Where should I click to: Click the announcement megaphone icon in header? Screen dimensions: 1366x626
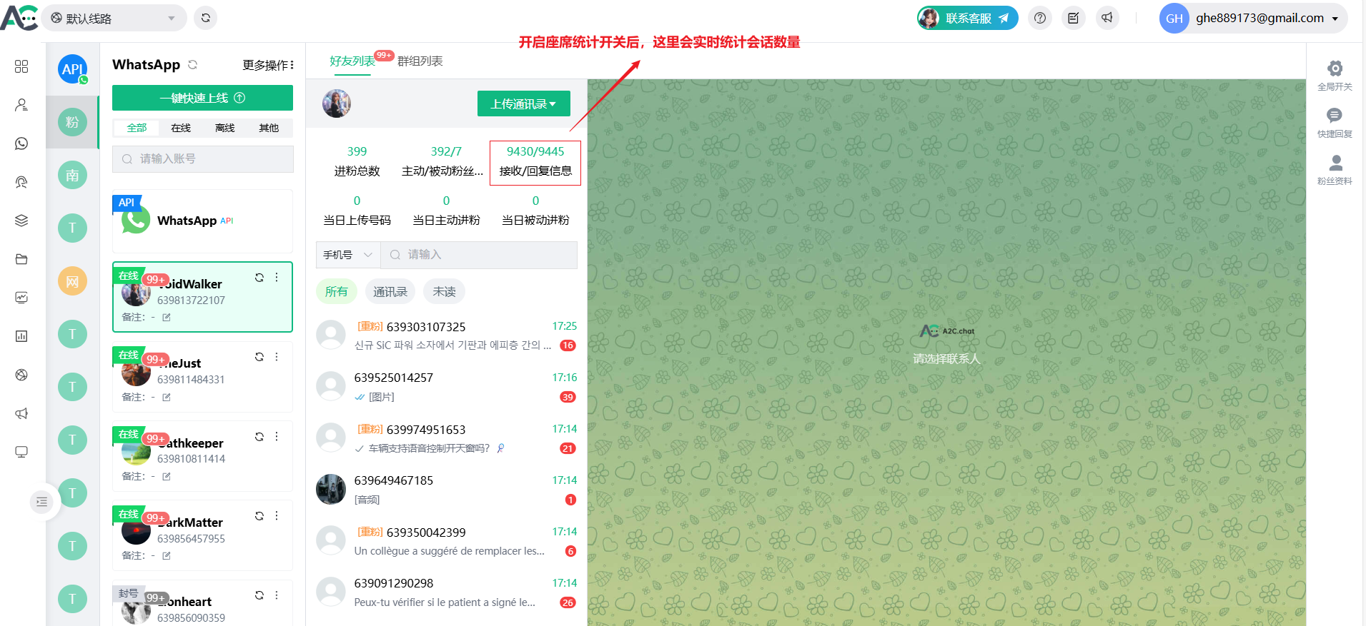point(1107,18)
